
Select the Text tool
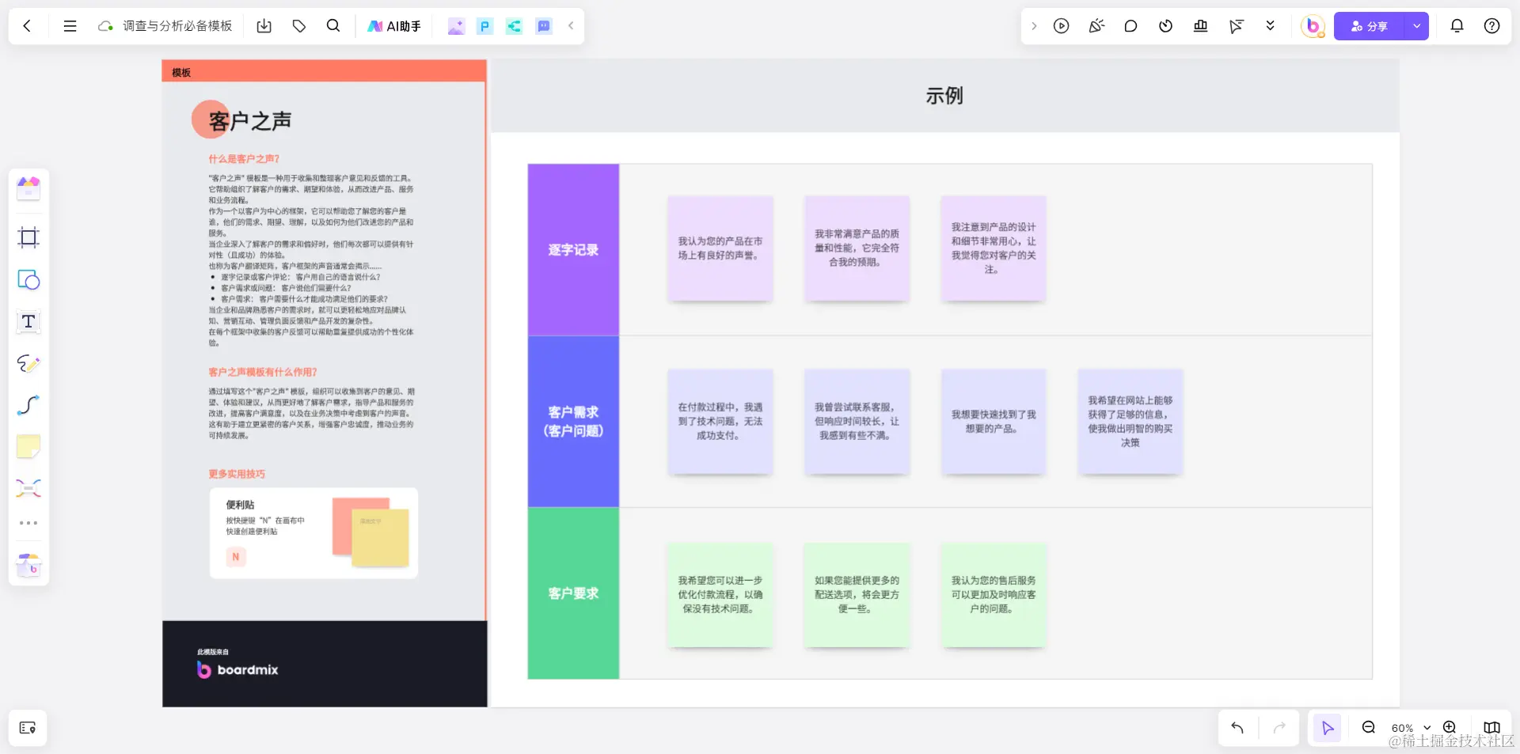28,322
